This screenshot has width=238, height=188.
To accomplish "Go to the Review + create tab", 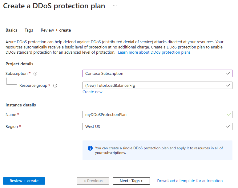I will click(x=56, y=30).
